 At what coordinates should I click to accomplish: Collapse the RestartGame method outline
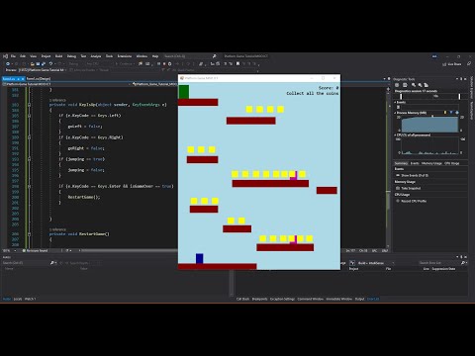coord(29,234)
